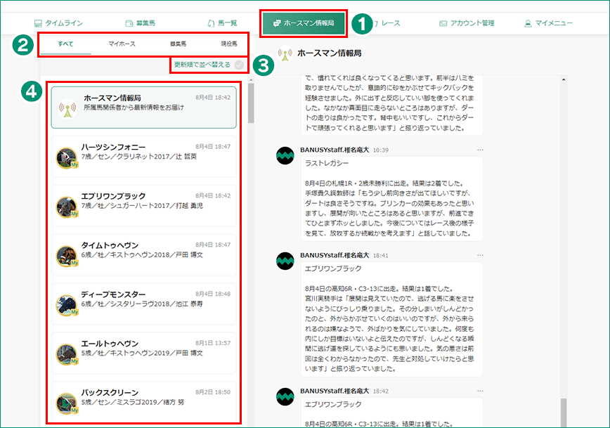This screenshot has width=610, height=428.
Task: Click the account card icon beside アカウント管理
Action: (443, 23)
